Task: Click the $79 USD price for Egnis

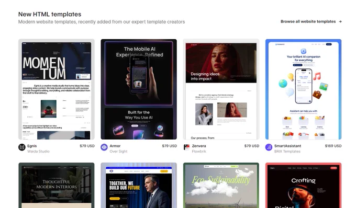Action: (x=87, y=146)
